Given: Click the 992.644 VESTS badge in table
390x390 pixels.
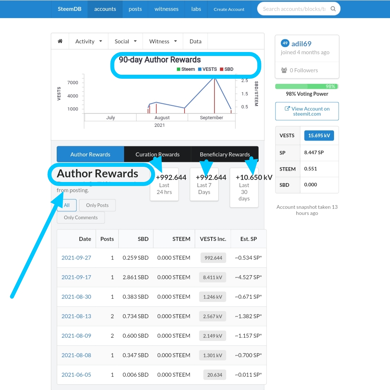Looking at the screenshot, I should (213, 258).
